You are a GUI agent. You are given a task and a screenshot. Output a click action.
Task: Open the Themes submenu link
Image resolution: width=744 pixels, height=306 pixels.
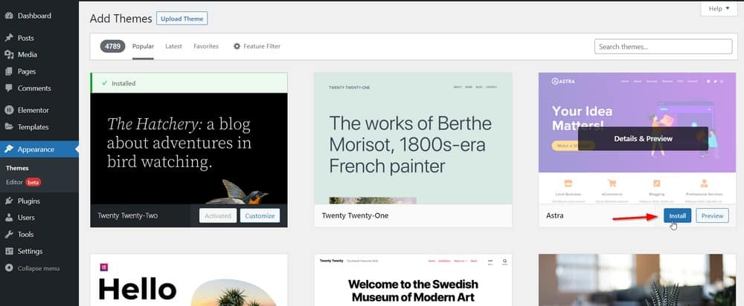(x=17, y=168)
